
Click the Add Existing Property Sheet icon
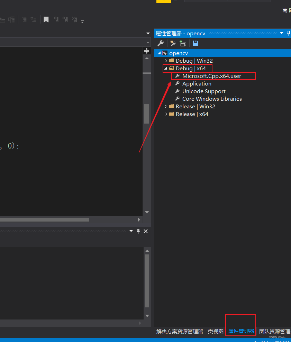[183, 43]
